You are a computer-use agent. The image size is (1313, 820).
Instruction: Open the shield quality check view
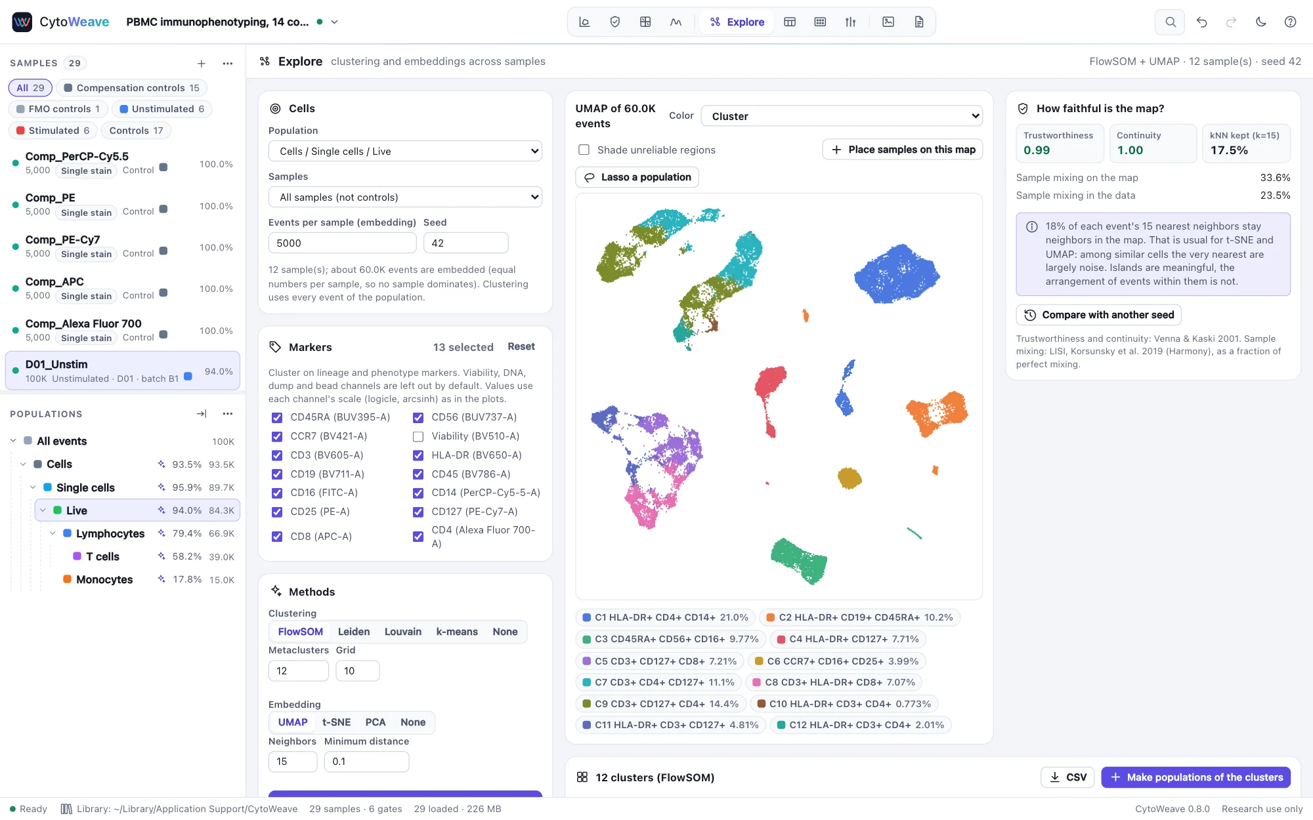pos(615,22)
